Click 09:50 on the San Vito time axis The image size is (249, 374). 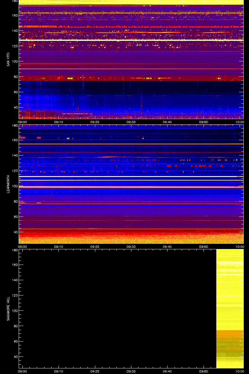[x=204, y=122]
